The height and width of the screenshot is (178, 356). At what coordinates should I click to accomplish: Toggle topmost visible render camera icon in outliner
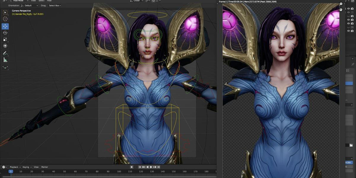click(x=352, y=8)
